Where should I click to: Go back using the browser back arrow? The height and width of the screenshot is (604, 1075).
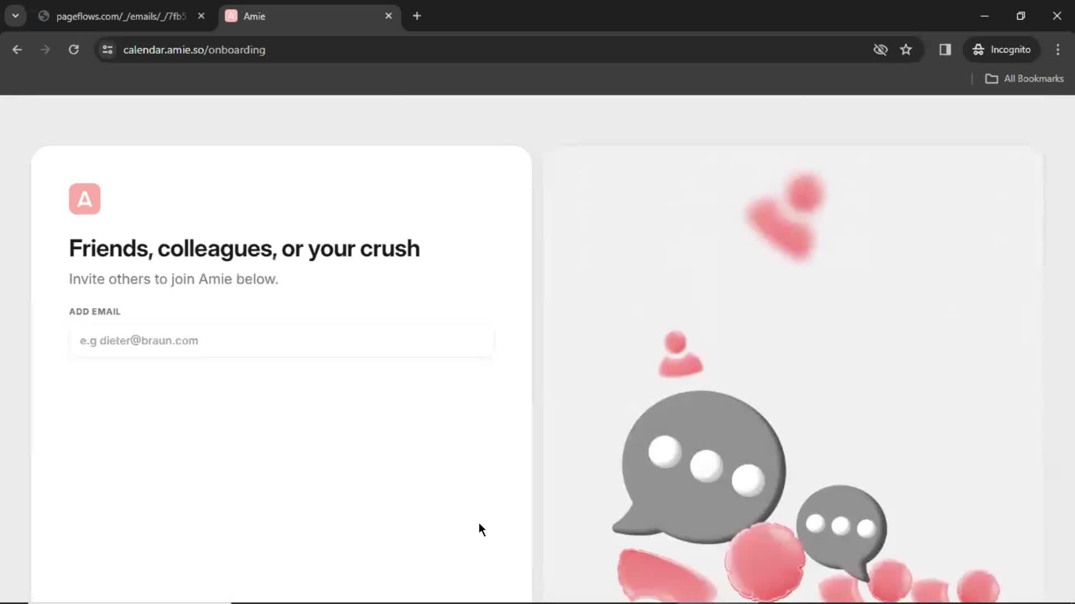(x=17, y=49)
